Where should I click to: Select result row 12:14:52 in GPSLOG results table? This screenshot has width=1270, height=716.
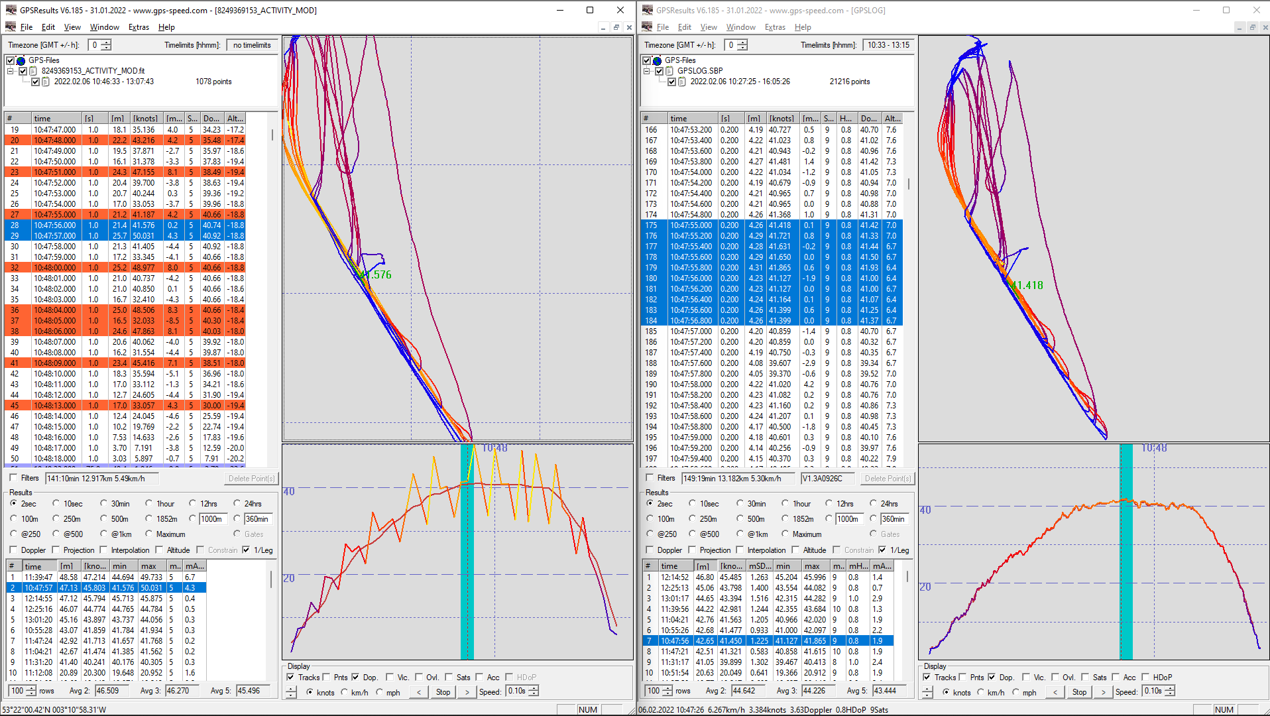pos(768,577)
